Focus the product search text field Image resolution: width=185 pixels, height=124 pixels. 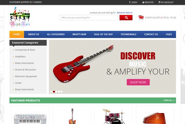tap(90, 18)
